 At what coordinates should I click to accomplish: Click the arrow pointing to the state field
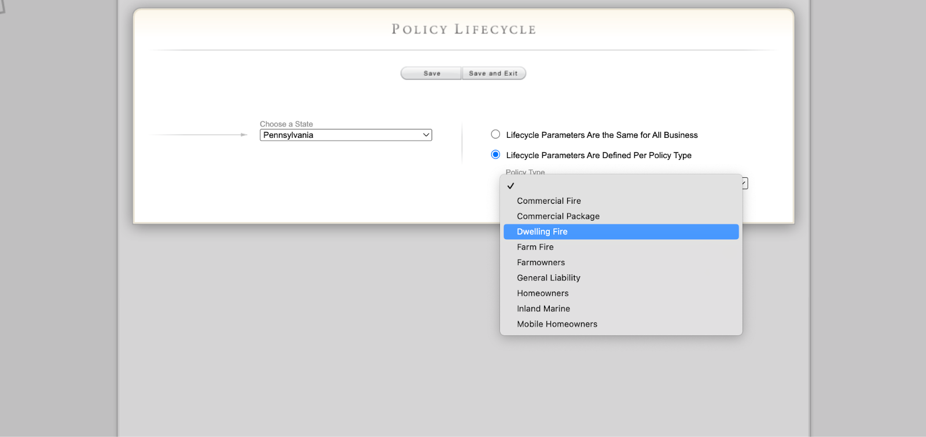click(x=244, y=135)
